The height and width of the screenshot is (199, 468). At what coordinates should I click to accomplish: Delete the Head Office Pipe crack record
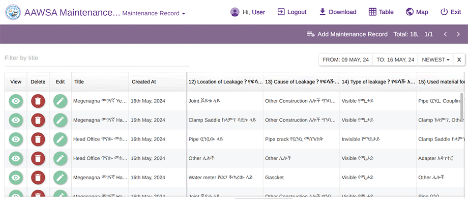coord(38,139)
